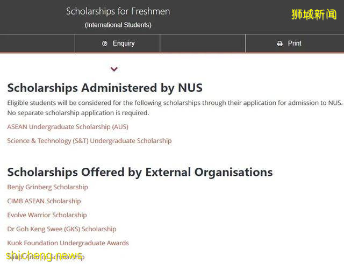Screen dimensions: 344x264
Task: Expand the downward chevron below the toolbar
Action: [114, 69]
